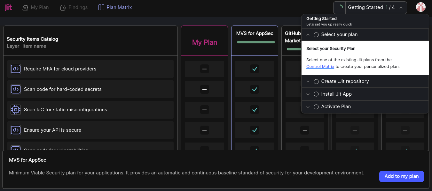Click MVS for AppSec description title
Screen dimensions: 432x191
point(27,160)
